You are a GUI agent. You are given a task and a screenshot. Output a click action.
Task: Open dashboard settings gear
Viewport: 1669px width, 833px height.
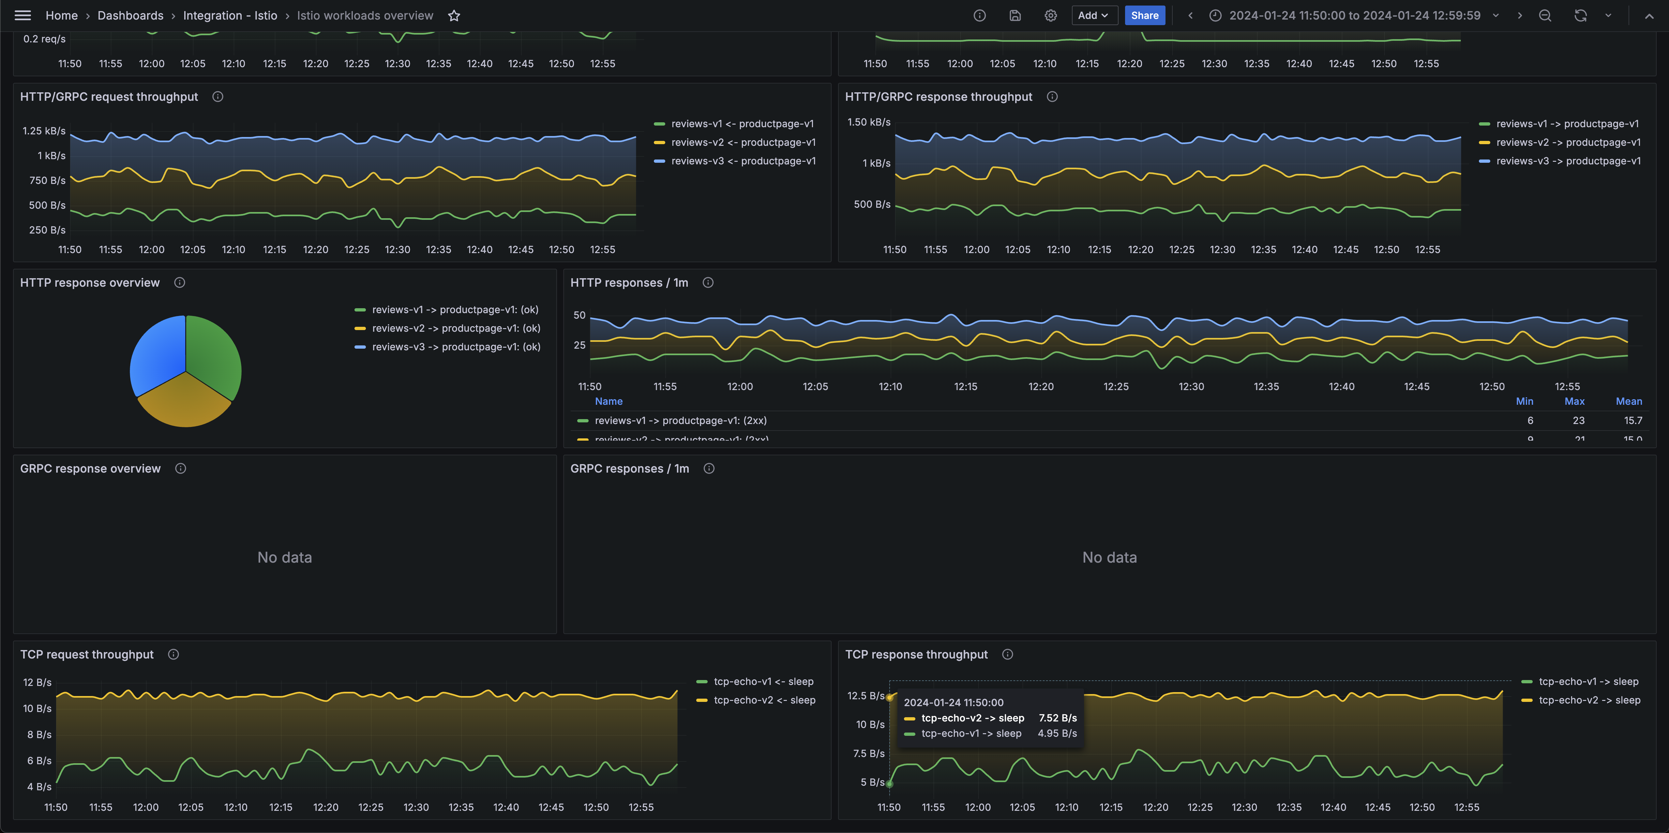point(1050,16)
